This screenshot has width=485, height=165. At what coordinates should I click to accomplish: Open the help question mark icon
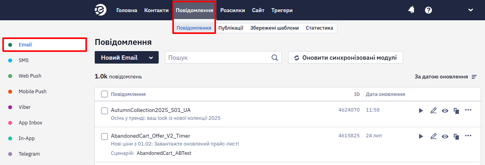(x=428, y=10)
